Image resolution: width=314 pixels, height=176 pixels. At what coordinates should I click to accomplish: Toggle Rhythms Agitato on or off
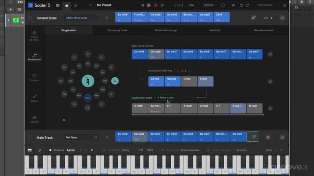(x=50, y=150)
